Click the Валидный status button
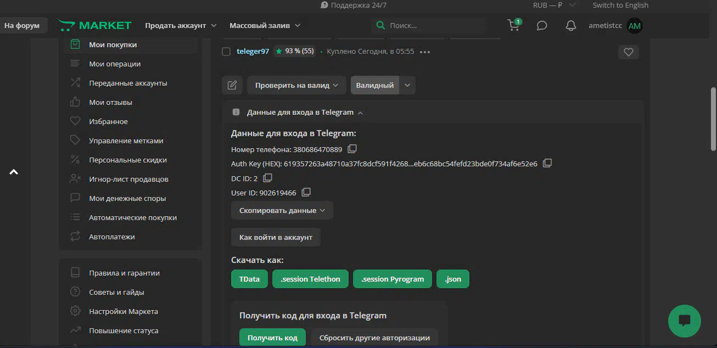 pos(375,85)
